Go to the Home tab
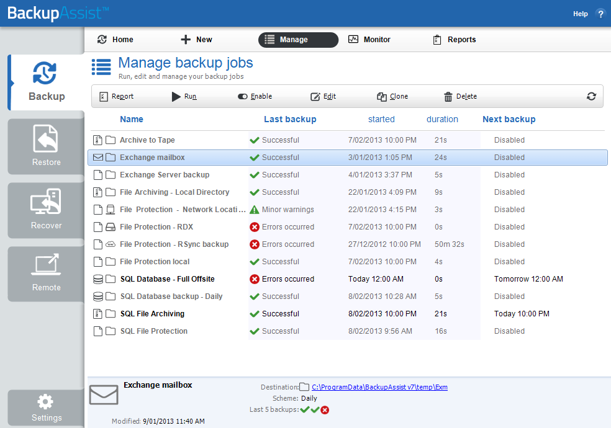This screenshot has width=611, height=428. (x=115, y=40)
